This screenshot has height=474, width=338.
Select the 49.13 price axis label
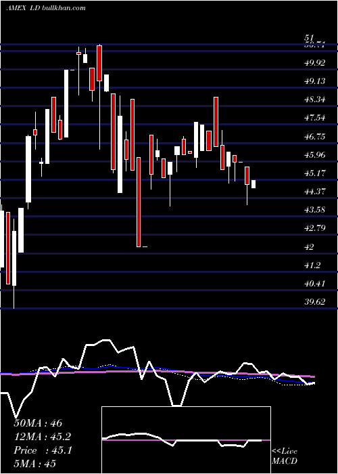click(x=315, y=81)
